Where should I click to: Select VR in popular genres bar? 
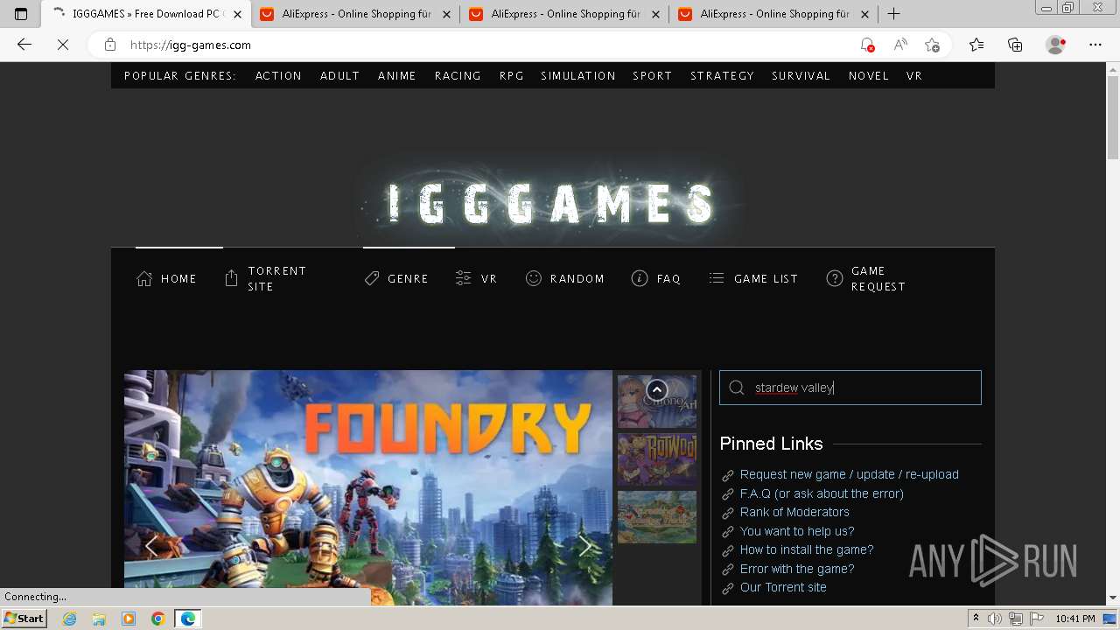[x=914, y=76]
